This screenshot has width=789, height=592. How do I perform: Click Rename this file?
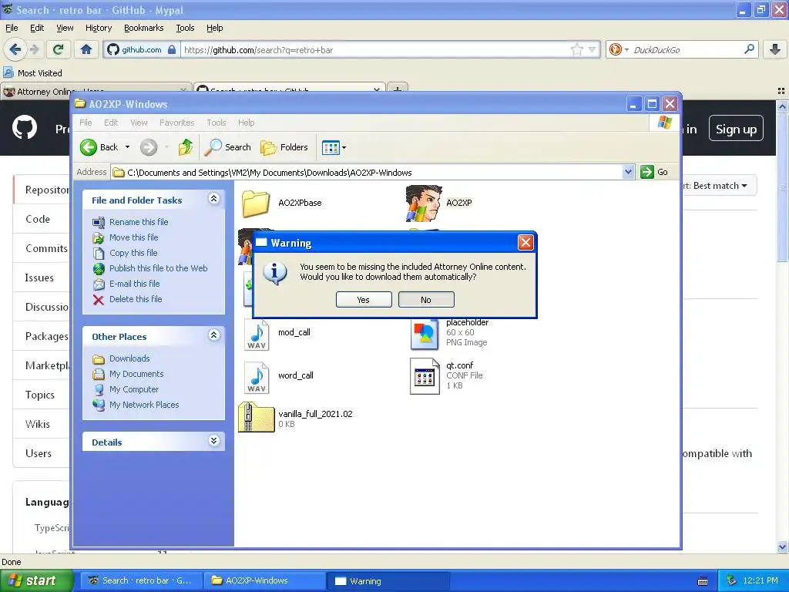[139, 222]
